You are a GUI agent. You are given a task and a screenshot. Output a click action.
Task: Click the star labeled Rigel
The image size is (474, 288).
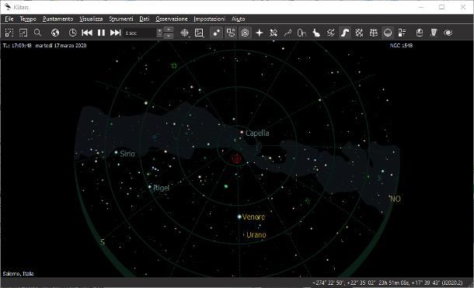[150, 187]
